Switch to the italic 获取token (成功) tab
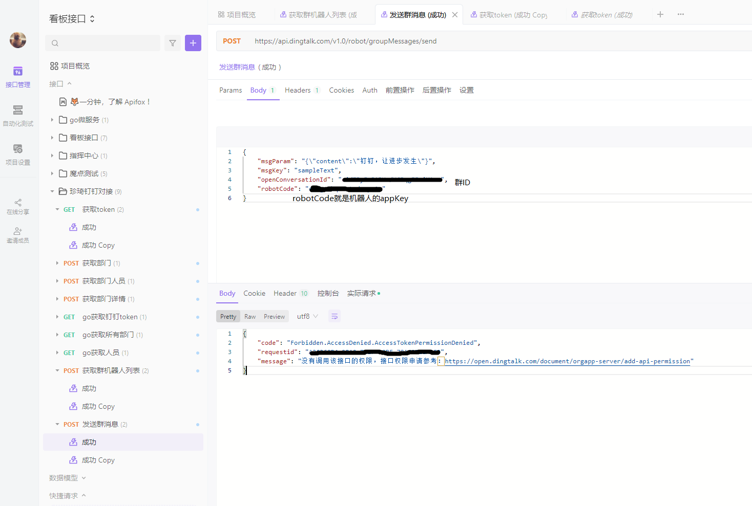Image resolution: width=752 pixels, height=506 pixels. point(602,15)
